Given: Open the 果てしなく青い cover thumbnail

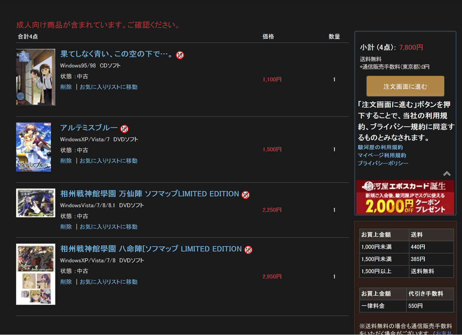Looking at the screenshot, I should click(36, 77).
